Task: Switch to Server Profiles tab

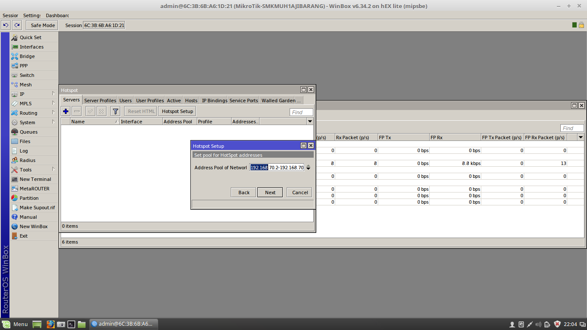Action: tap(100, 101)
